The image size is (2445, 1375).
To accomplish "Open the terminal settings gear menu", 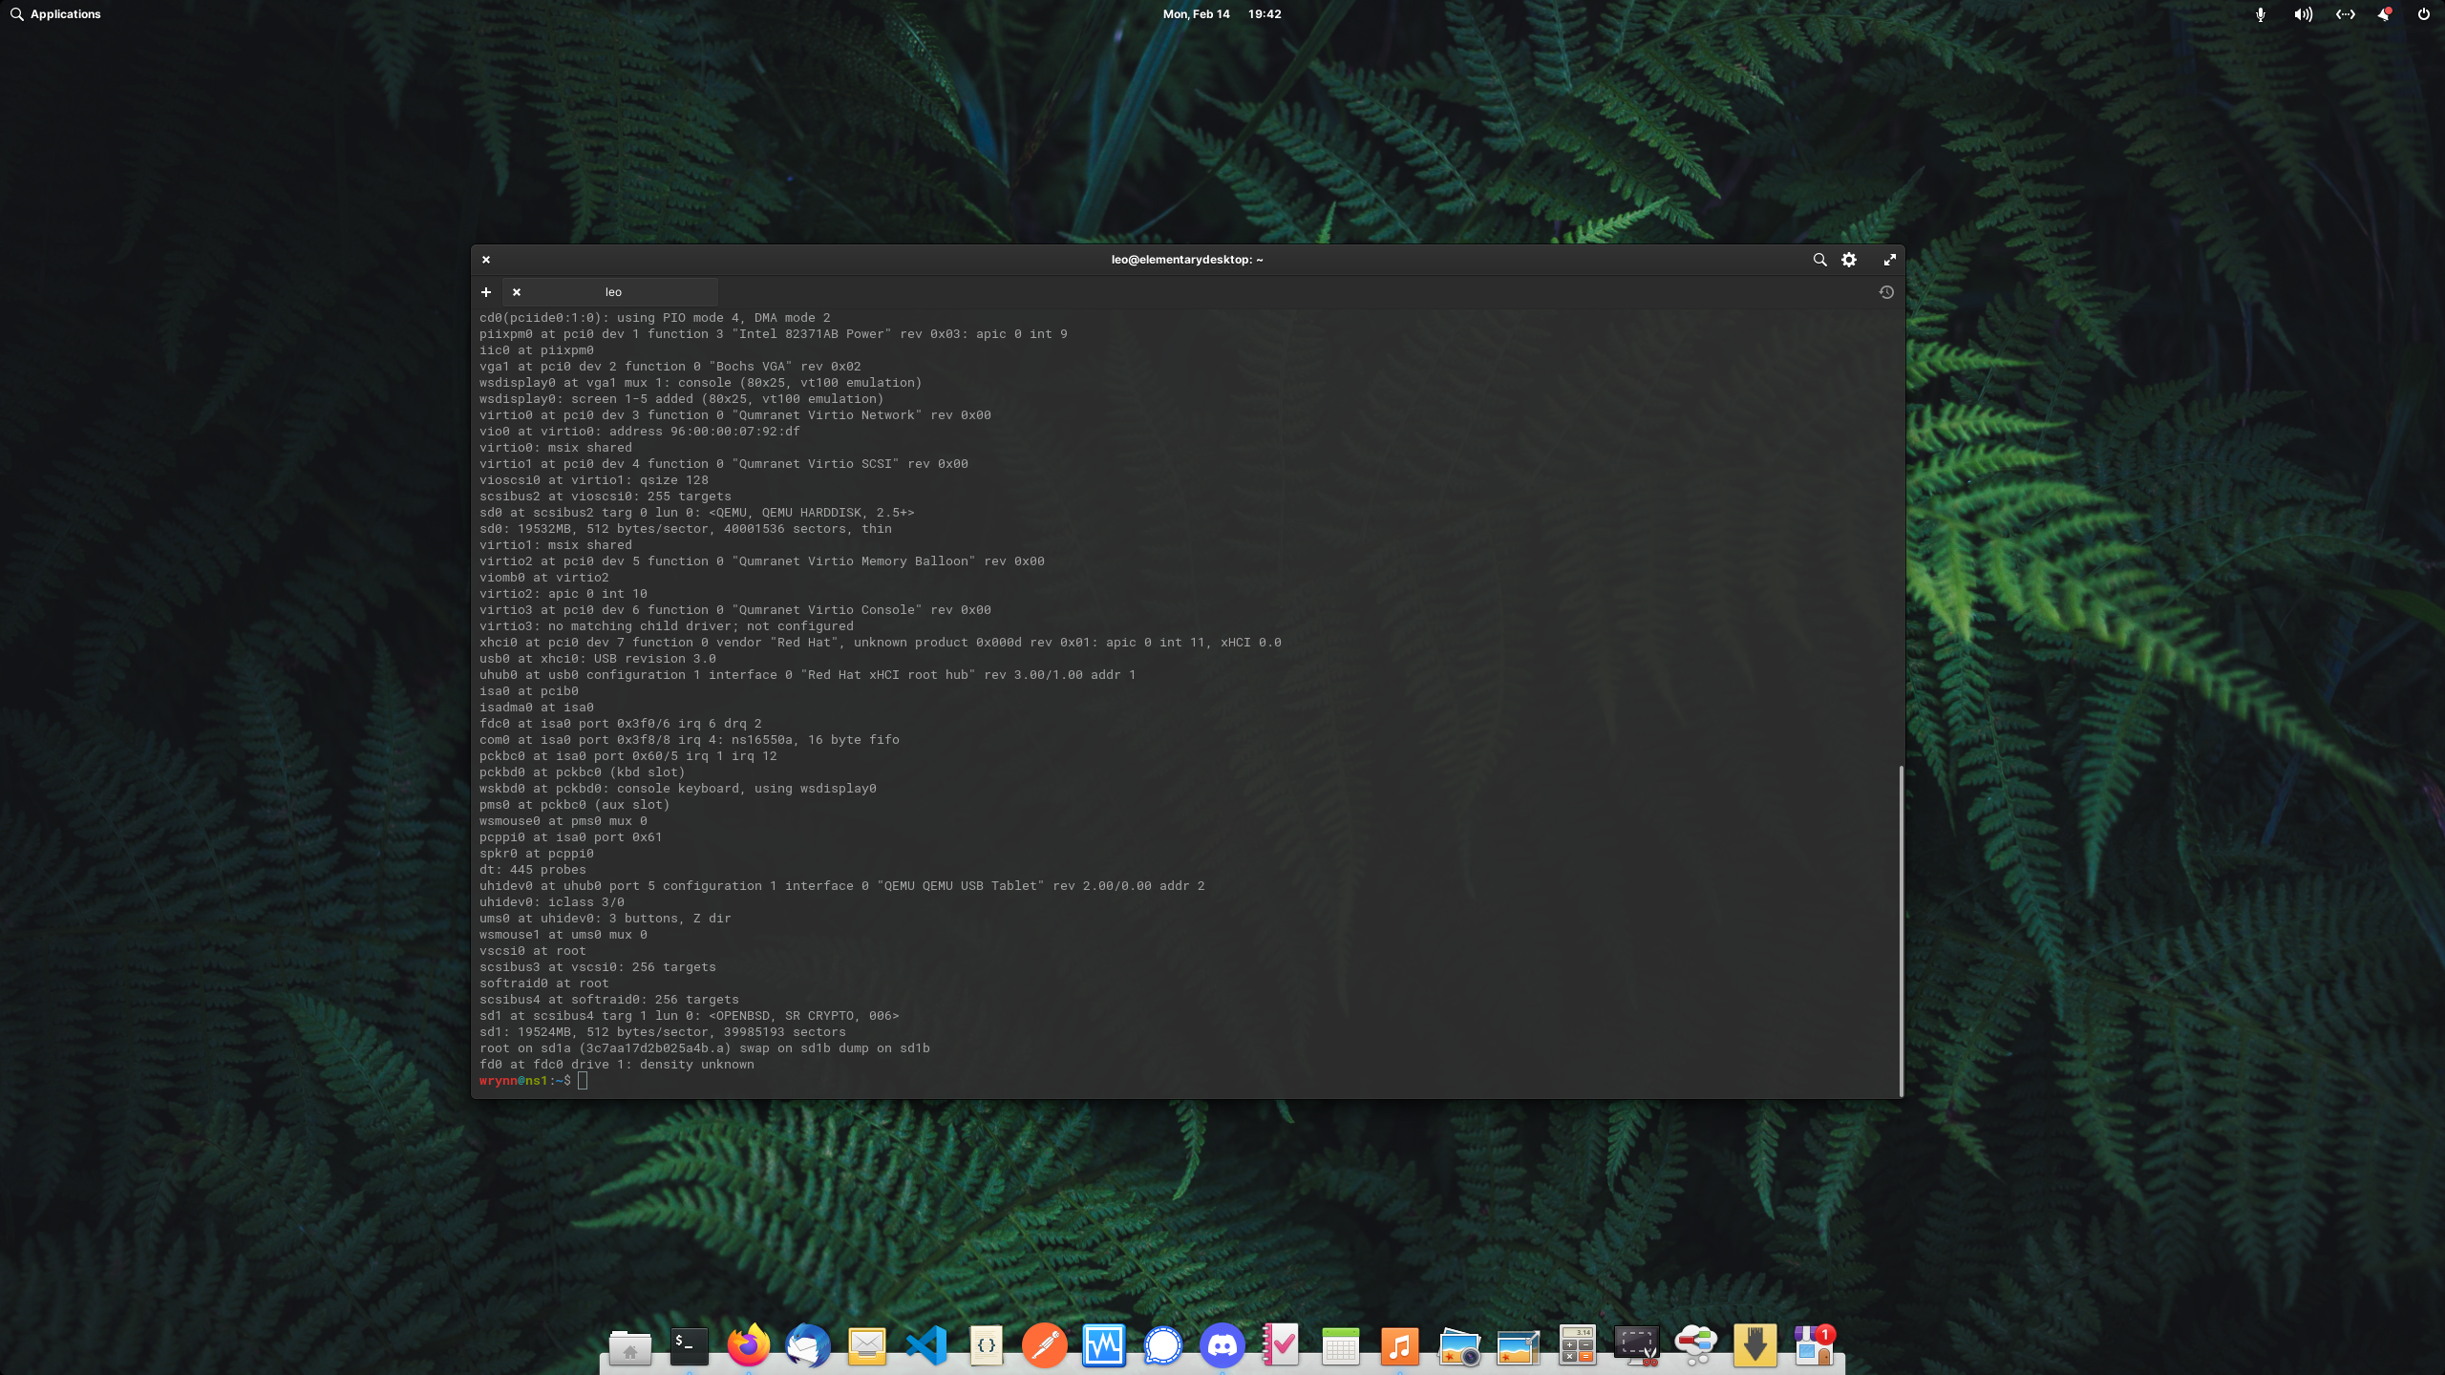I will [1849, 260].
